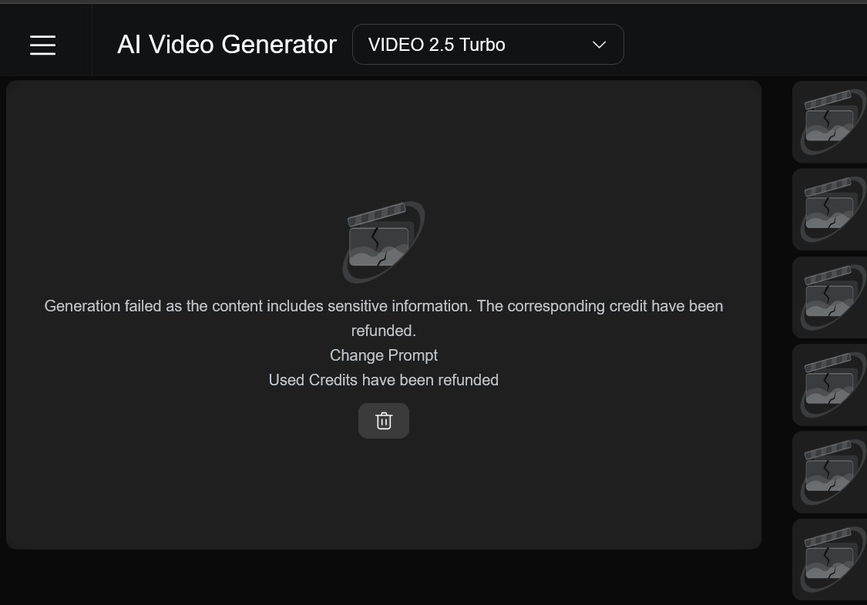
Task: Select the fifth failed video thumbnail in sidebar
Action: click(x=830, y=472)
